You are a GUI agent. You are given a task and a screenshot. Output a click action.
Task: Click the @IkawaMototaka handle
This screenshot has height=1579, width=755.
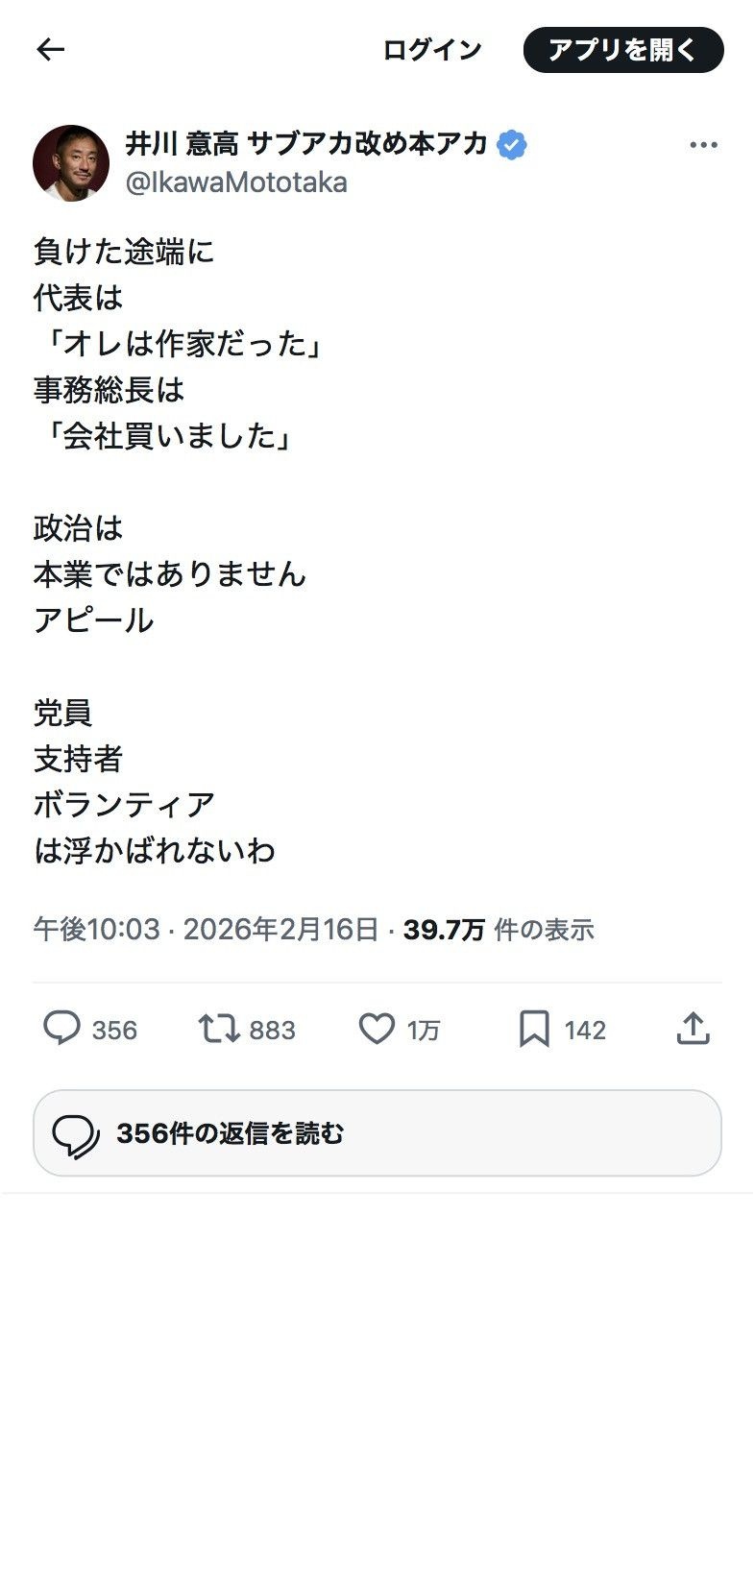(236, 182)
